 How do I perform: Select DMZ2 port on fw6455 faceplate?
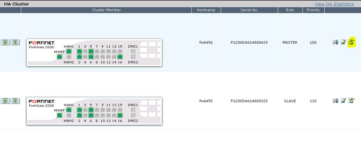pos(133,115)
